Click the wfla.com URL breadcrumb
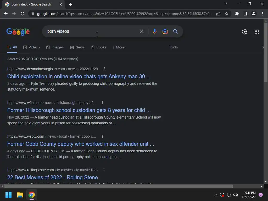The image size is (268, 201). 52,103
